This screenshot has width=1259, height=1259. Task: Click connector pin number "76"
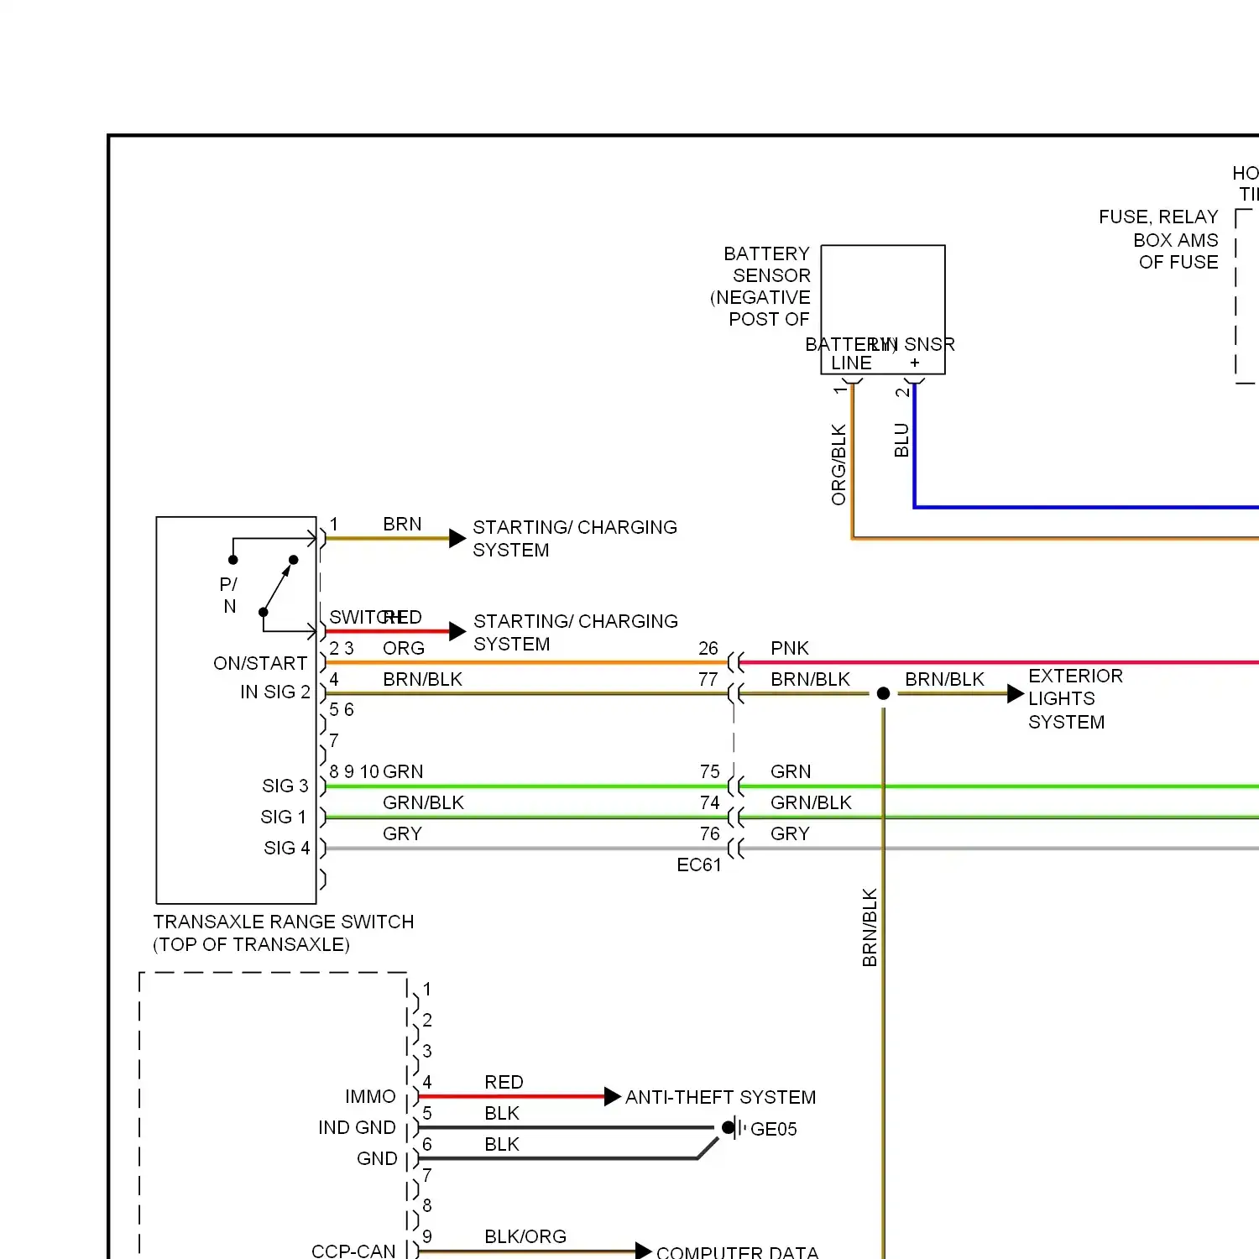(x=710, y=833)
